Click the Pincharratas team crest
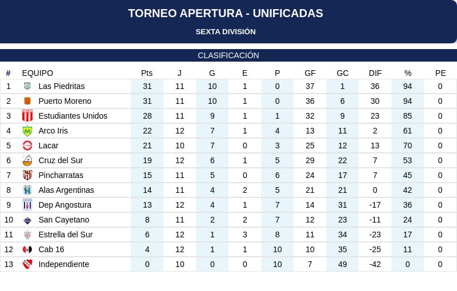Viewport: 457px width, 291px height. [x=27, y=175]
